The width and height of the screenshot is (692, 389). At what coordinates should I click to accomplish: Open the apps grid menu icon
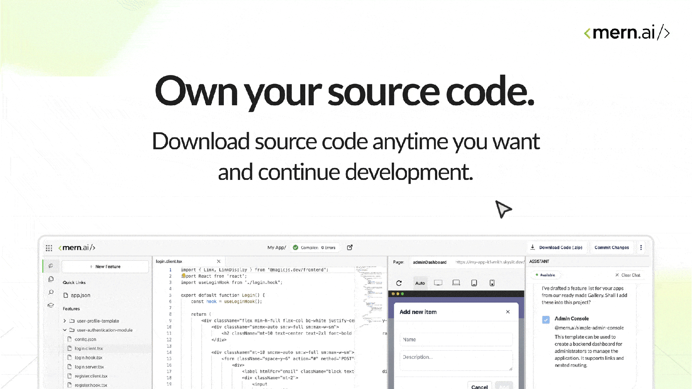(x=49, y=248)
